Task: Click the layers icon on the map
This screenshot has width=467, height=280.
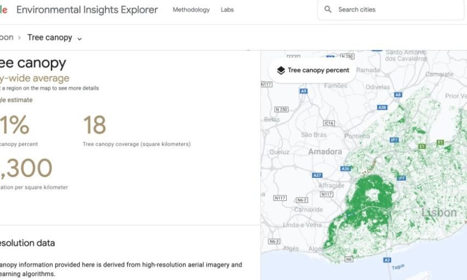Action: click(x=281, y=70)
